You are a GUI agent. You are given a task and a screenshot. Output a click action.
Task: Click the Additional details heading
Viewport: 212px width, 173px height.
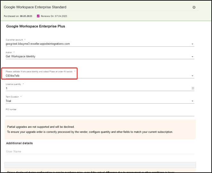pos(19,143)
